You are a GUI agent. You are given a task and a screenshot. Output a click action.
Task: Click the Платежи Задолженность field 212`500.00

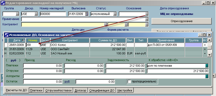pos(125,66)
